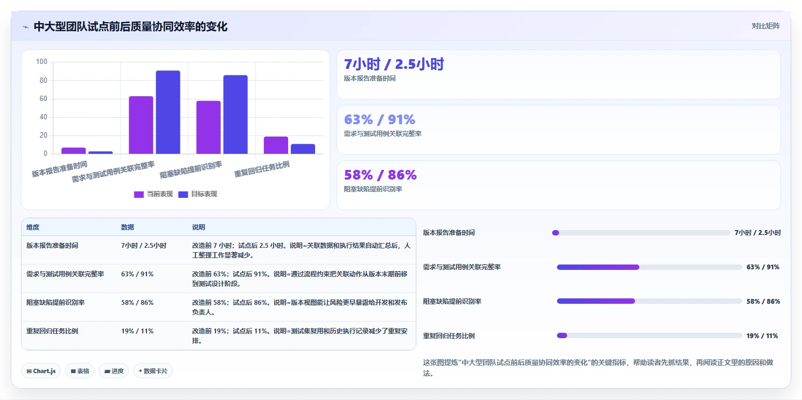The height and width of the screenshot is (400, 802).
Task: Click the 需求与测试用例关联完整率 blue target bar in chart
Action: 168,112
